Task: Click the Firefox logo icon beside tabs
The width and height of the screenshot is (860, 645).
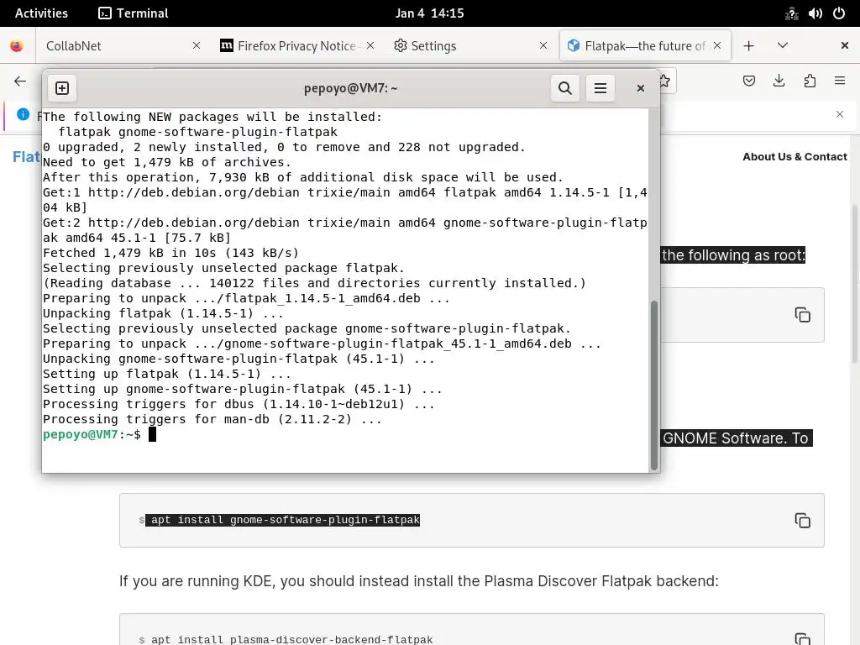Action: tap(17, 45)
